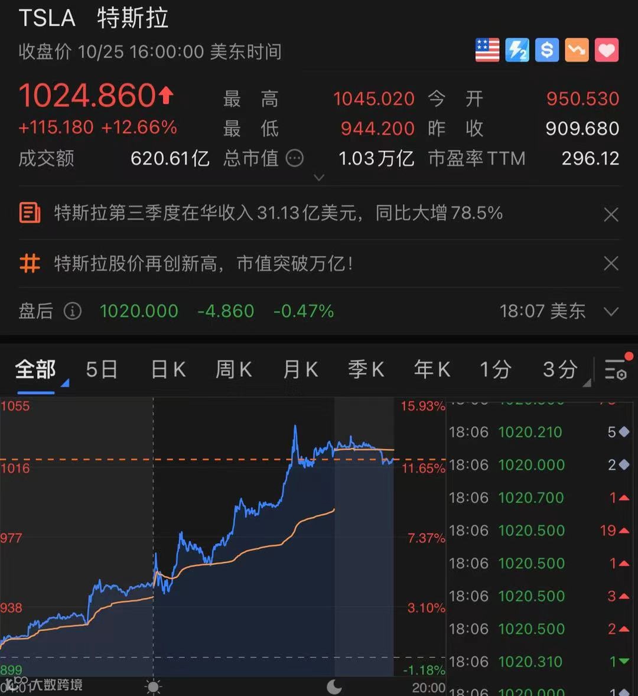Tap the sun icon on chart time axis
The height and width of the screenshot is (696, 638).
click(x=153, y=686)
